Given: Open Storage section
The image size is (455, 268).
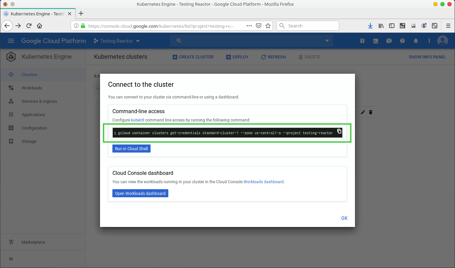Looking at the screenshot, I should [43, 141].
